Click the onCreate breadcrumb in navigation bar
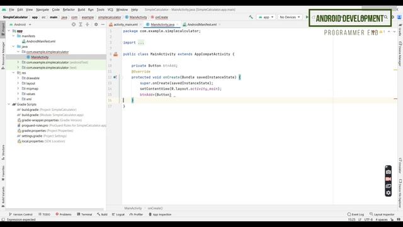The width and height of the screenshot is (403, 227). click(159, 17)
